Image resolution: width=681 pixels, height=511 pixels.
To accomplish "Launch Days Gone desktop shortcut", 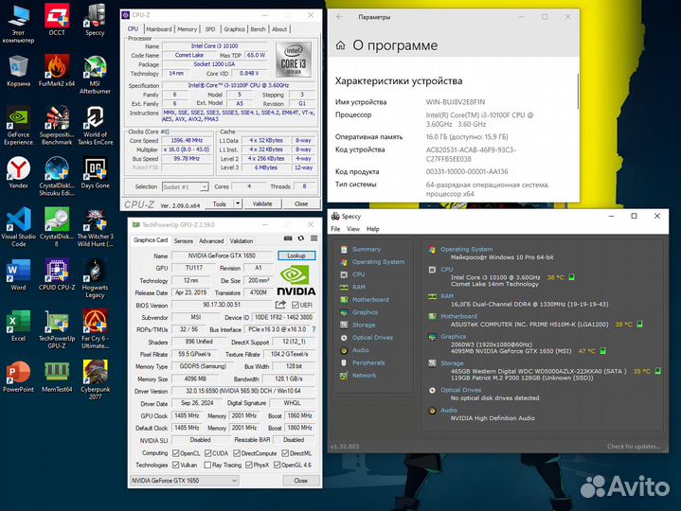I will click(x=95, y=172).
